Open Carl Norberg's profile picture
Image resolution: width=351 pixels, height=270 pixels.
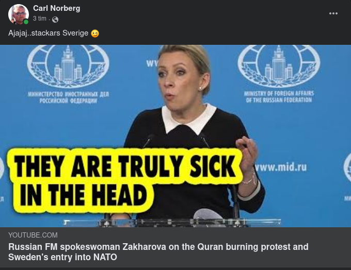pyautogui.click(x=19, y=14)
